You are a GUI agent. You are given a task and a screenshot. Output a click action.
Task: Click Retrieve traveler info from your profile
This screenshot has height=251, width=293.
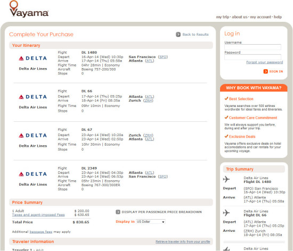183,241
